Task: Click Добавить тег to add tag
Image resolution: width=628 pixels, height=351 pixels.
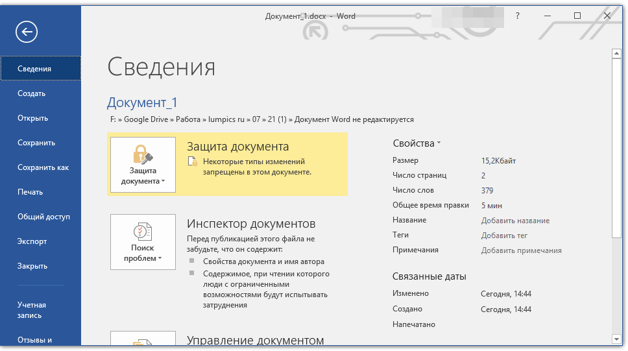Action: coord(504,236)
